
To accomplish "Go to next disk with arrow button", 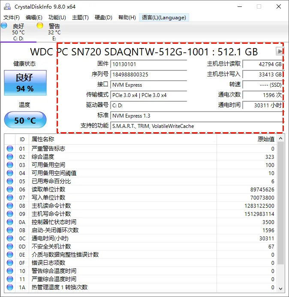I will pyautogui.click(x=280, y=52).
